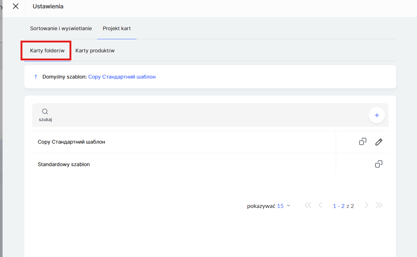
Task: Duplicate the Standardowy szablon template
Action: [379, 164]
